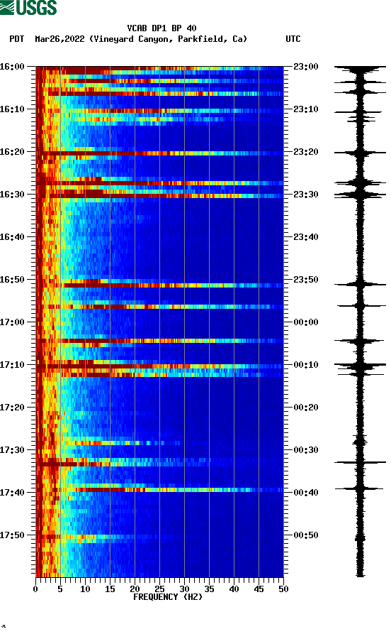Click the 17:10 PDT time label
This screenshot has width=391, height=634.
tap(12, 365)
